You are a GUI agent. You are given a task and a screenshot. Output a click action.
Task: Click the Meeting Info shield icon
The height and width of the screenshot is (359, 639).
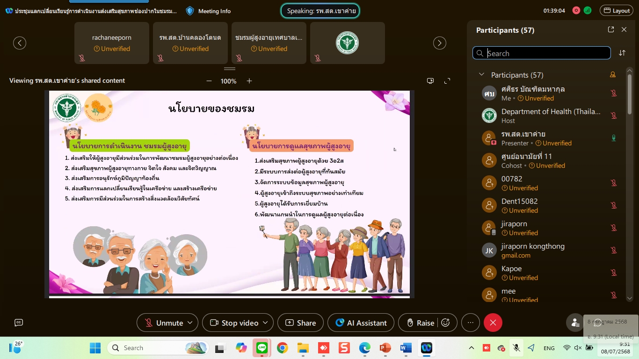pyautogui.click(x=190, y=11)
